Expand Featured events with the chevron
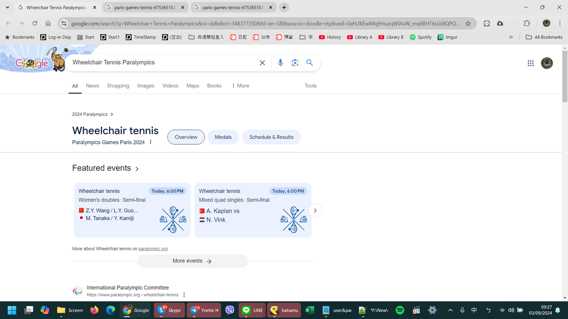568x319 pixels. pos(137,168)
